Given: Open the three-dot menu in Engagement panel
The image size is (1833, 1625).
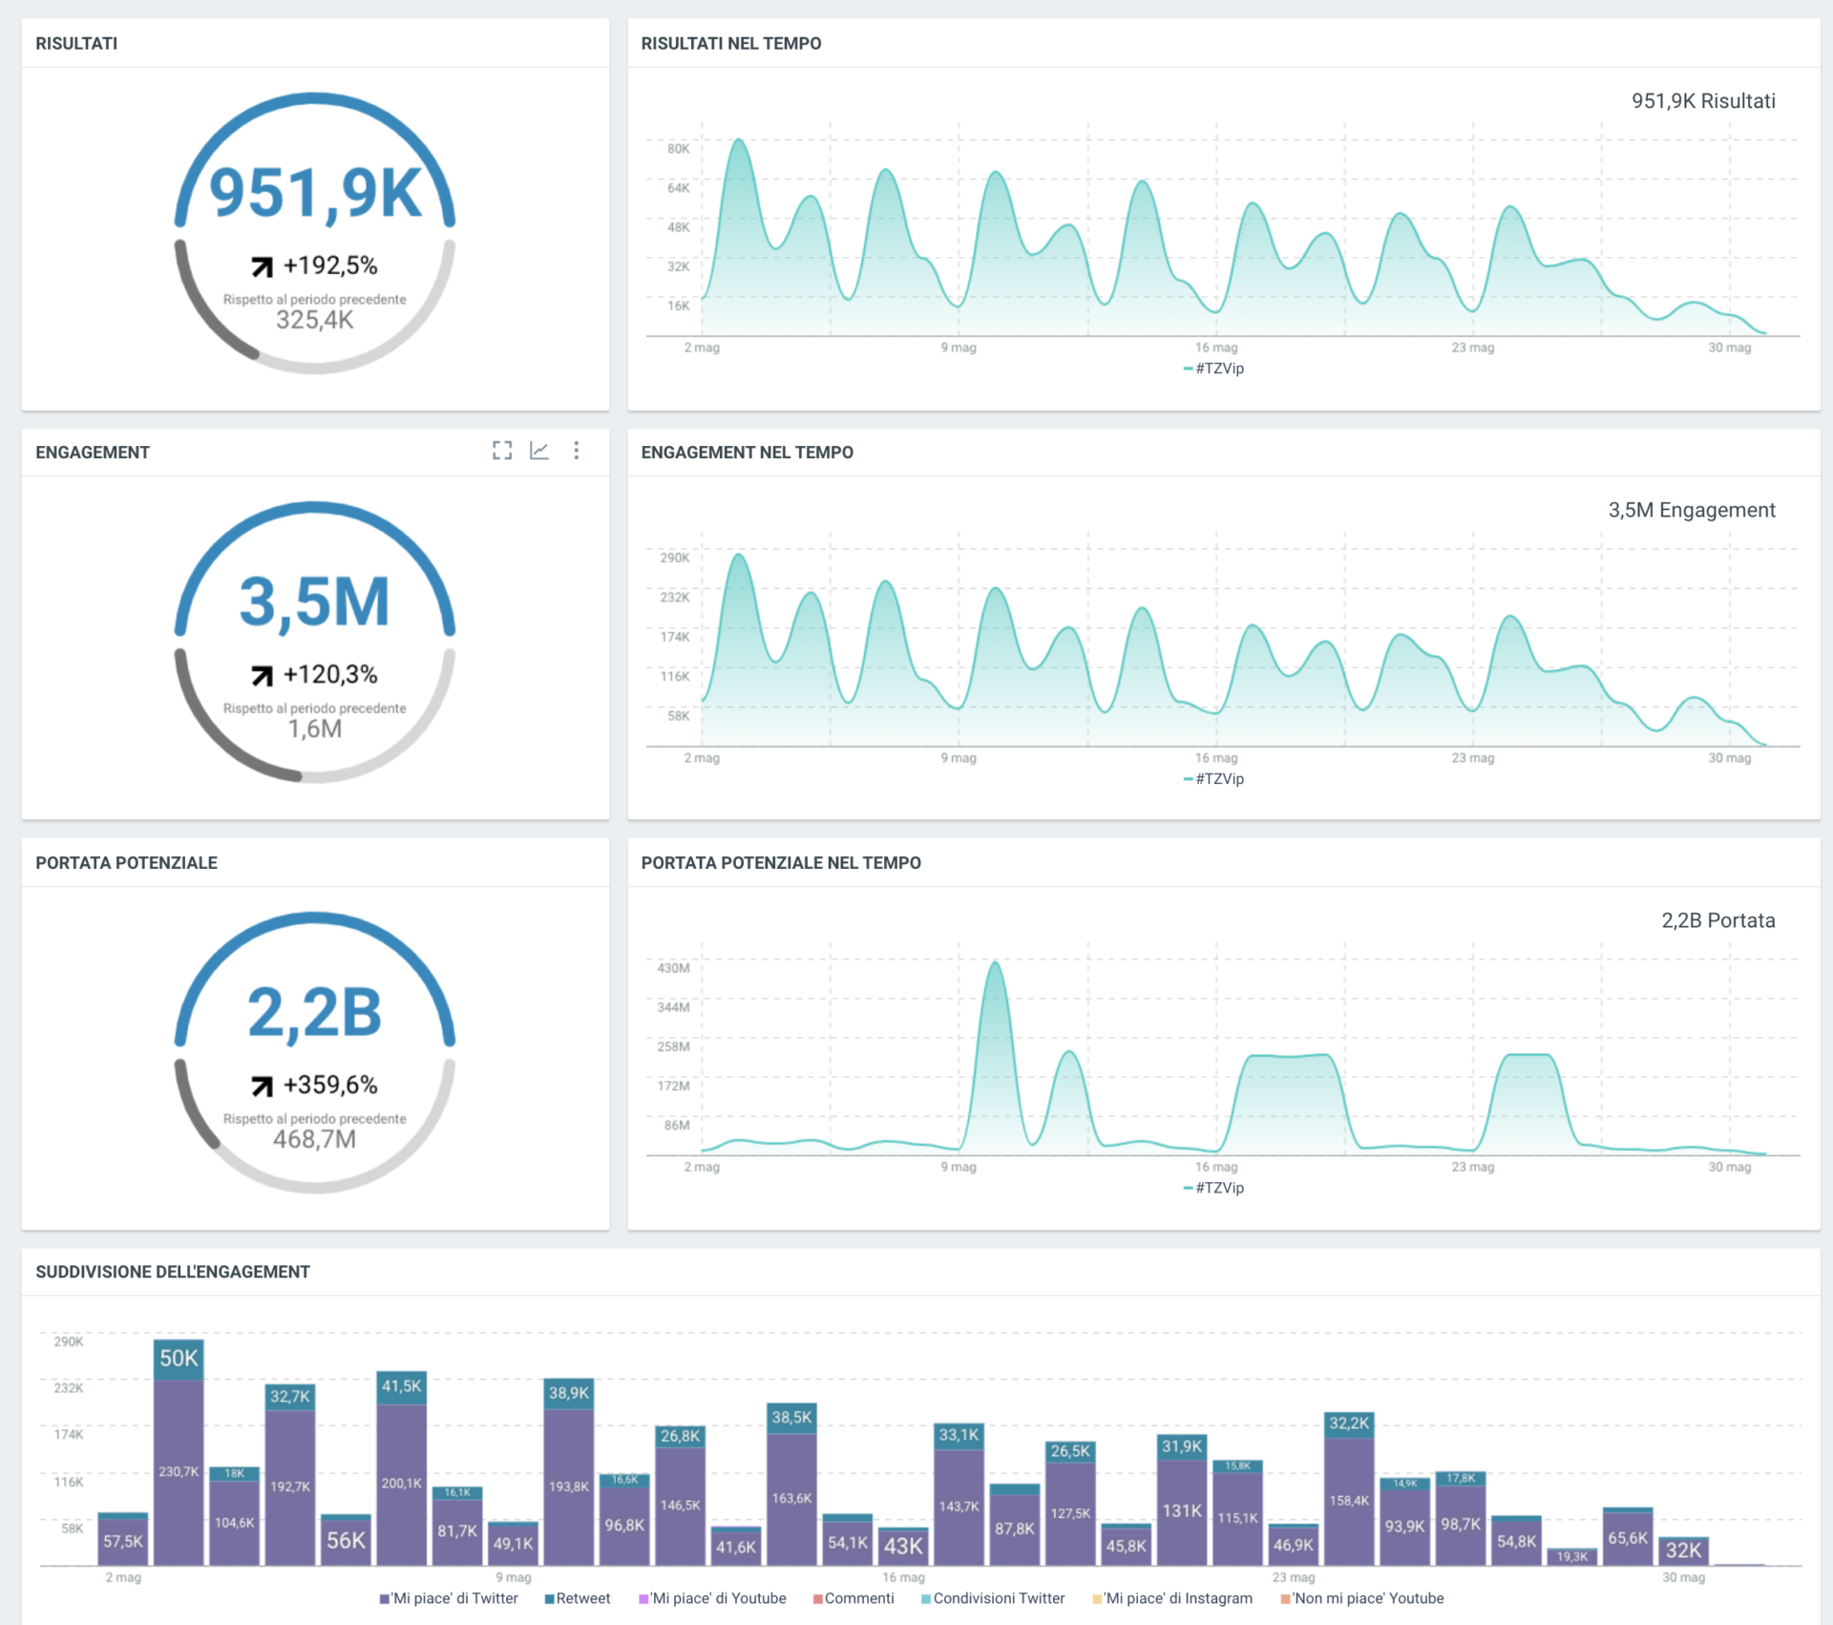Looking at the screenshot, I should [x=576, y=451].
